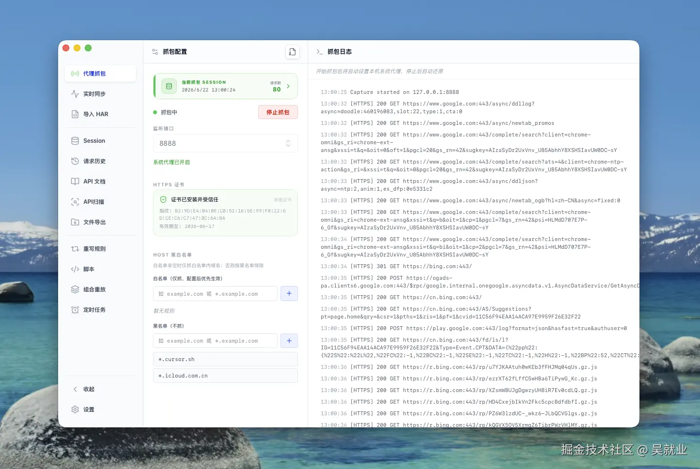The image size is (700, 469).
Task: Go to 重写规则 rewrite rules
Action: [100, 249]
